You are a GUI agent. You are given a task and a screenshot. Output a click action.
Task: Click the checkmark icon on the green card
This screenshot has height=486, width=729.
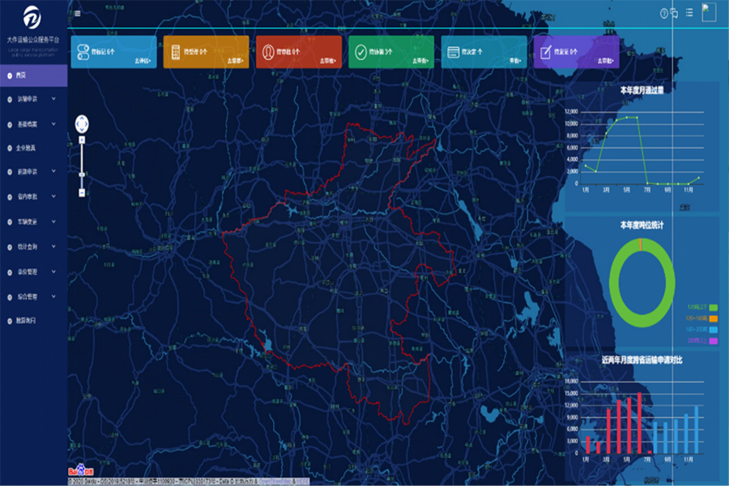360,52
